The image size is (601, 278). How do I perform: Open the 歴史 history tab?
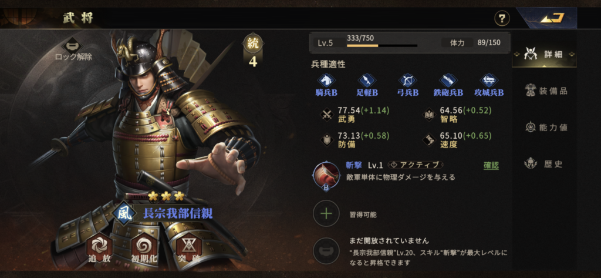point(544,164)
